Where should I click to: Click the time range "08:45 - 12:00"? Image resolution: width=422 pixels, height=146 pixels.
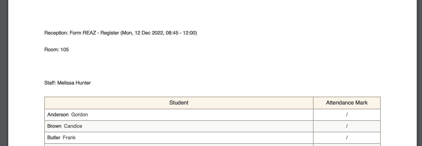click(x=181, y=33)
